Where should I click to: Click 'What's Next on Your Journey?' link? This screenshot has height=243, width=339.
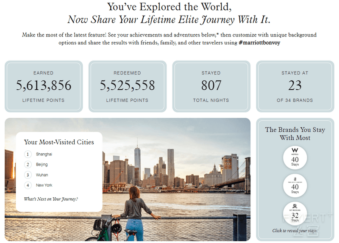coord(51,199)
